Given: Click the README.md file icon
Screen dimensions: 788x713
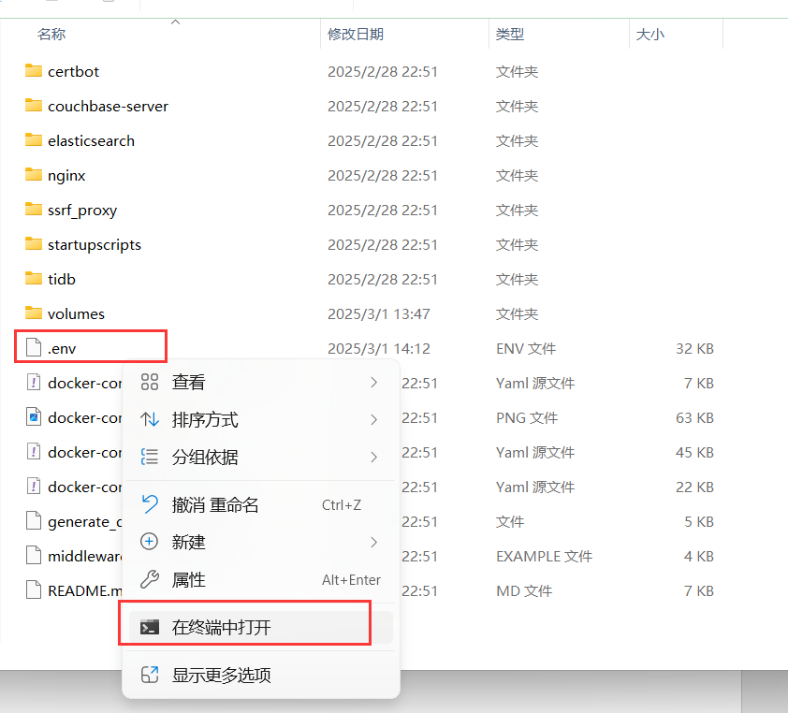Looking at the screenshot, I should tap(34, 590).
